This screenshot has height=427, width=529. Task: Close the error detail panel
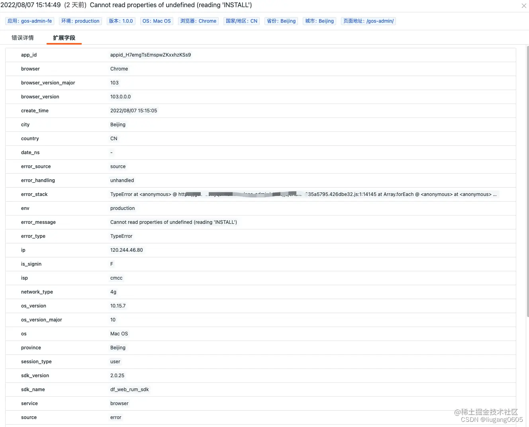coord(524,6)
